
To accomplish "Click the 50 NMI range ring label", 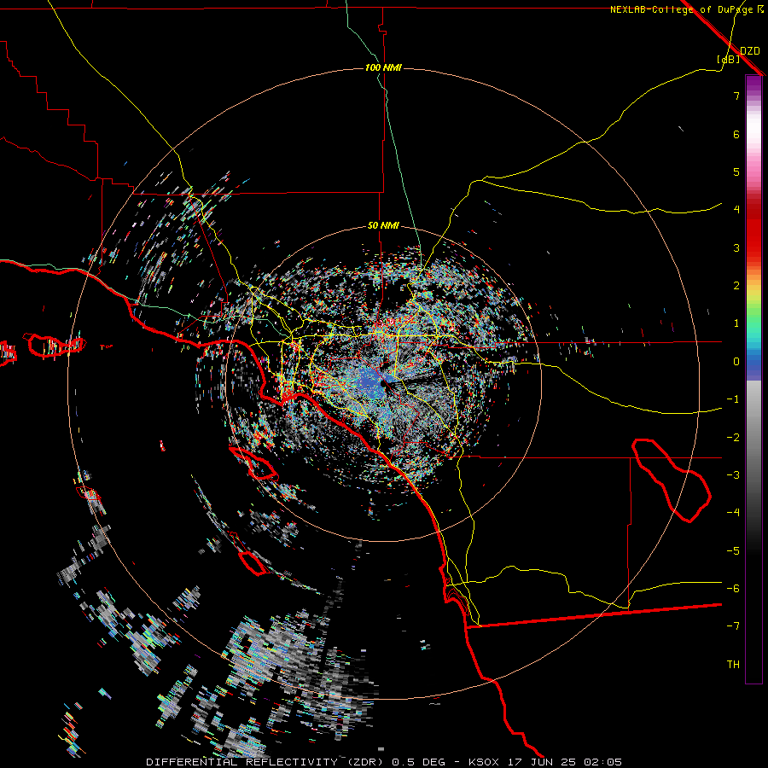I will (x=383, y=225).
